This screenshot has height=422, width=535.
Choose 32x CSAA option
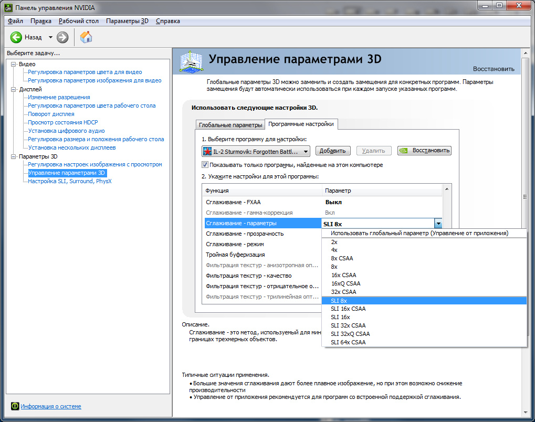[424, 292]
